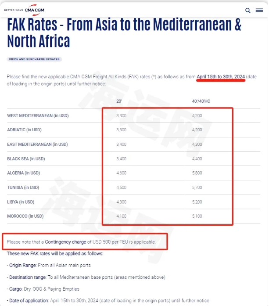Select Algeria 20' rate 4,600
Image resolution: width=269 pixels, height=306 pixels.
pos(121,173)
